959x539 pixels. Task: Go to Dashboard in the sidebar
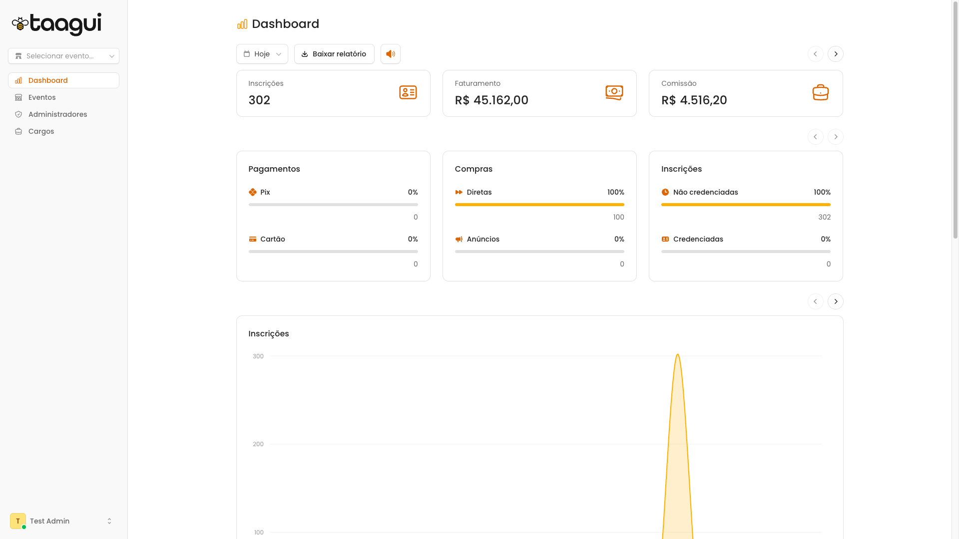(x=63, y=80)
